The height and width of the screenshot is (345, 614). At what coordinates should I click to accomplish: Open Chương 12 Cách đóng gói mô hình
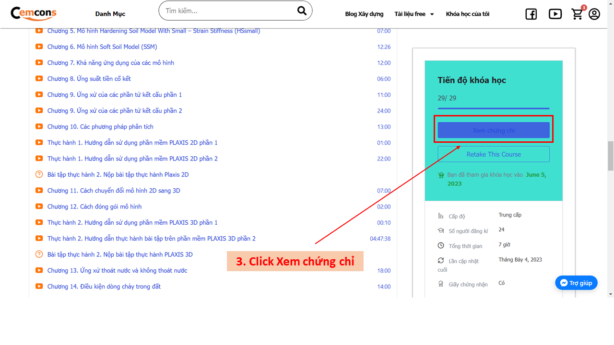[94, 207]
